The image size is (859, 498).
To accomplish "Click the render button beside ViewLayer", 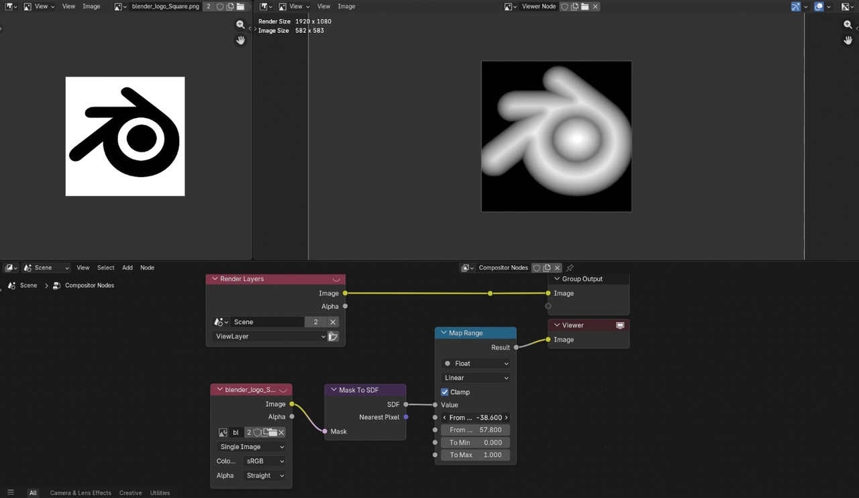I will click(333, 336).
